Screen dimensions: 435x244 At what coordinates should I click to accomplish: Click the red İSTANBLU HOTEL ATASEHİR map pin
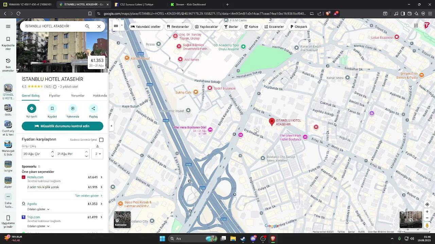(272, 122)
